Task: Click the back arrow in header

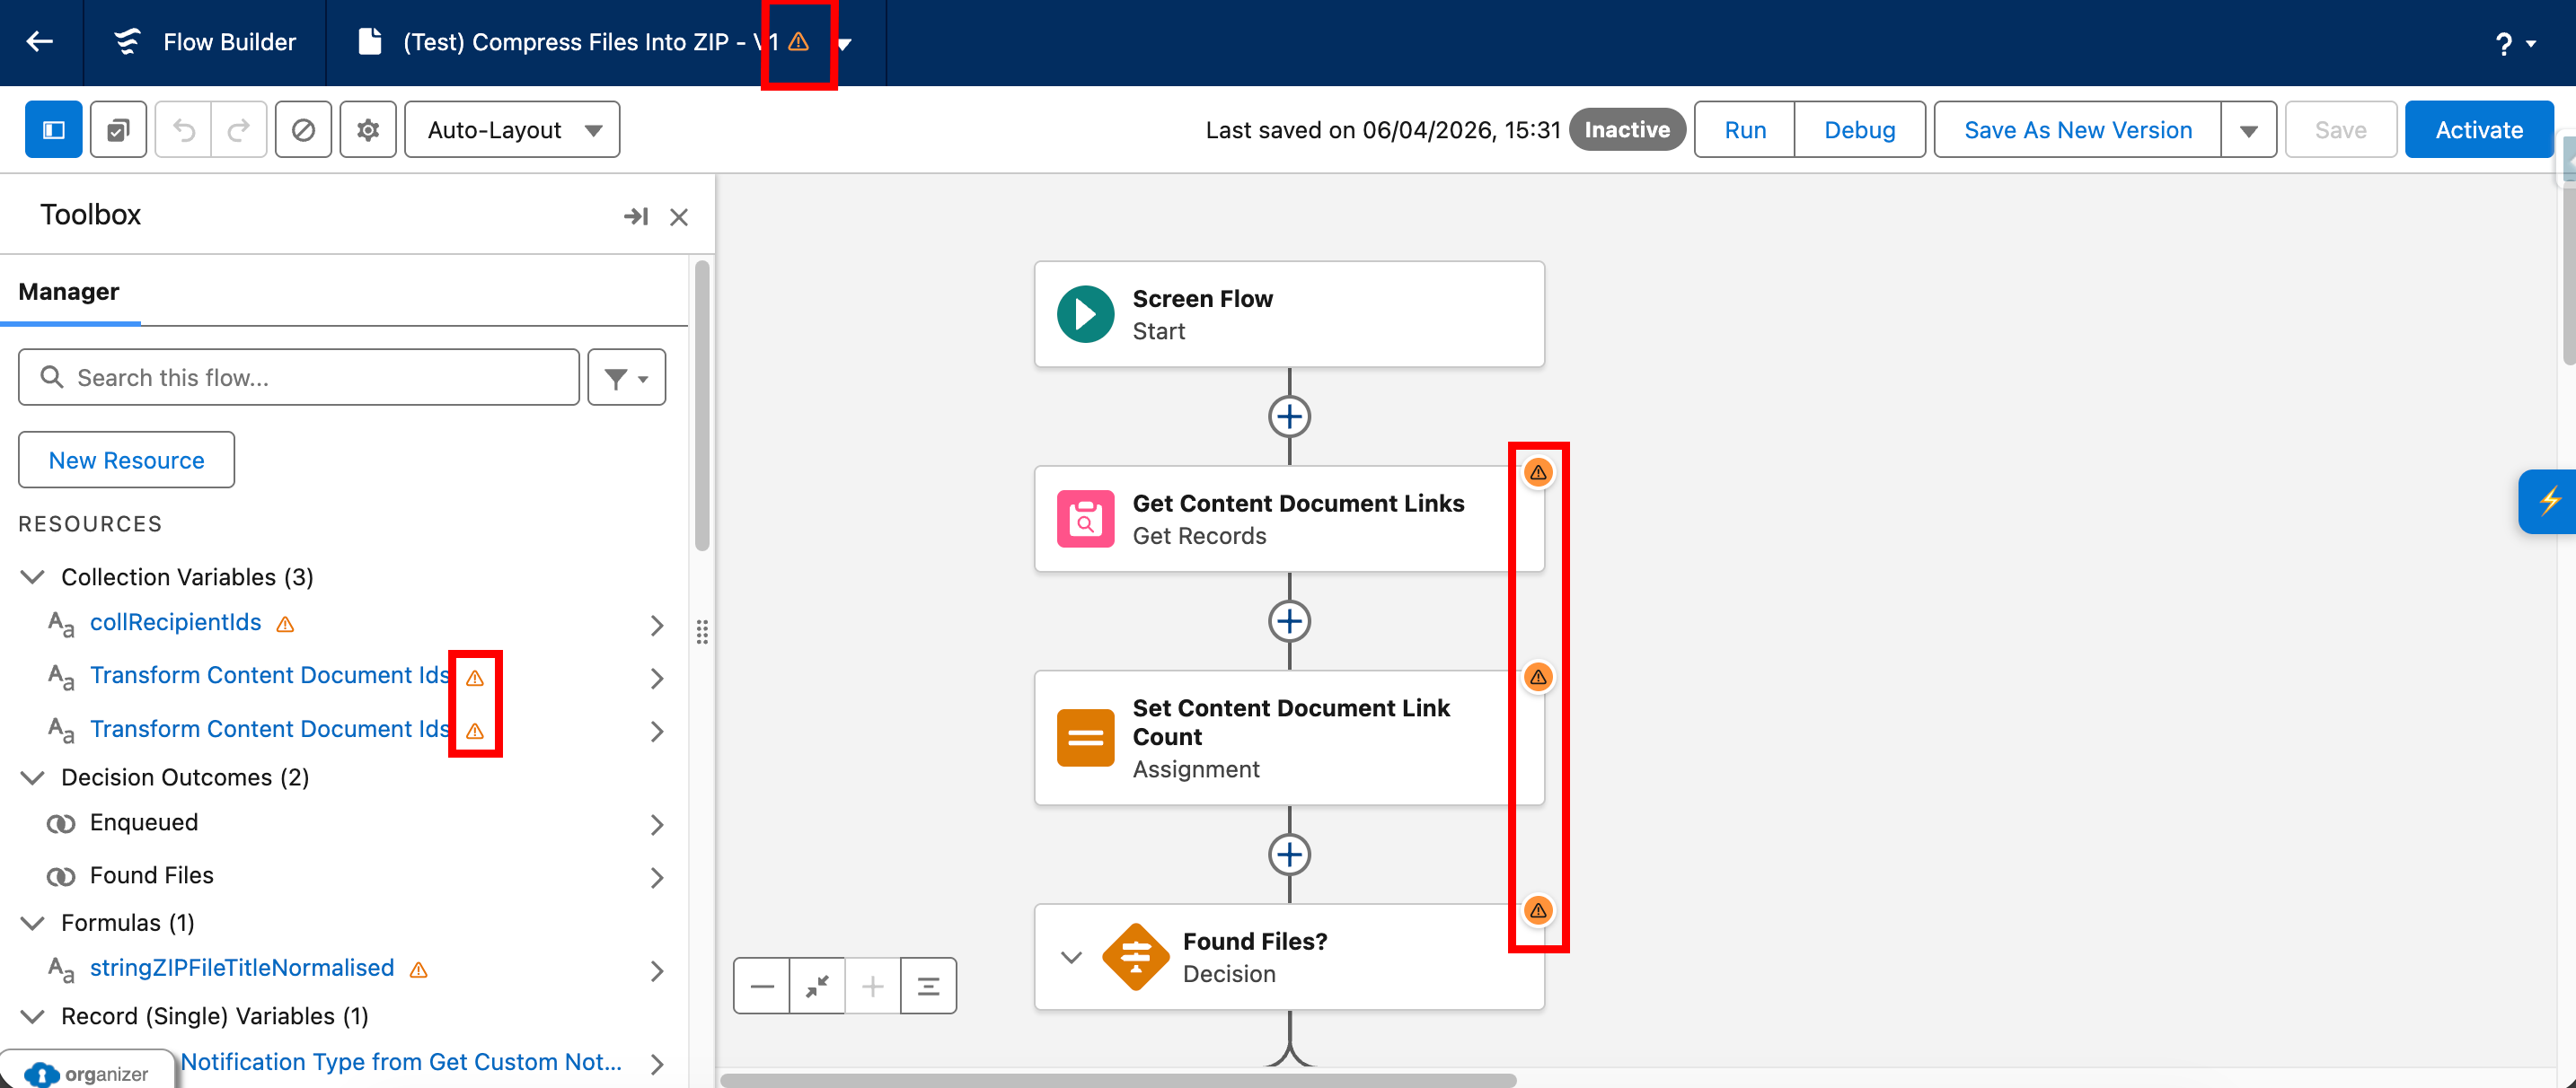Action: [x=40, y=42]
